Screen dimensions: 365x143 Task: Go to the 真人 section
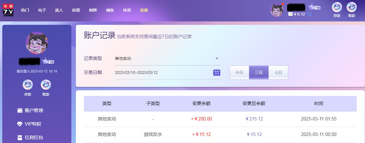59,10
